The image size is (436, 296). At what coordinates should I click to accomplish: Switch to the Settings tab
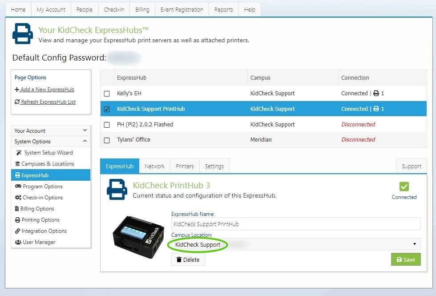[x=214, y=166]
